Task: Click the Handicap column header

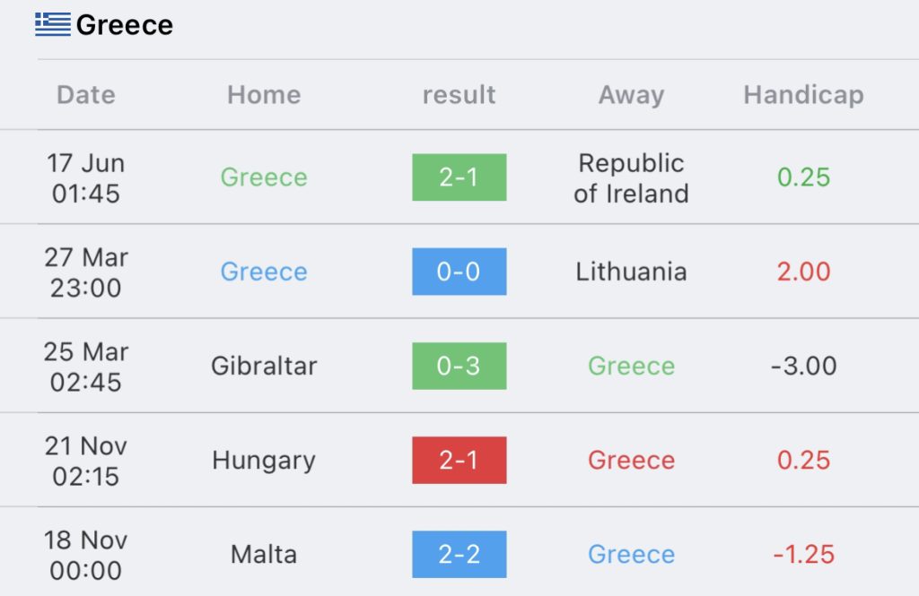Action: tap(803, 95)
